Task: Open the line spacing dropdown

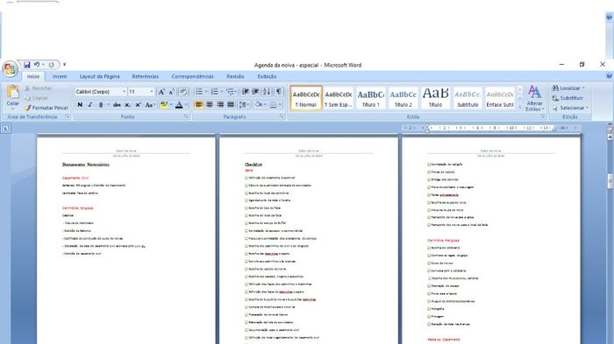Action: [244, 105]
